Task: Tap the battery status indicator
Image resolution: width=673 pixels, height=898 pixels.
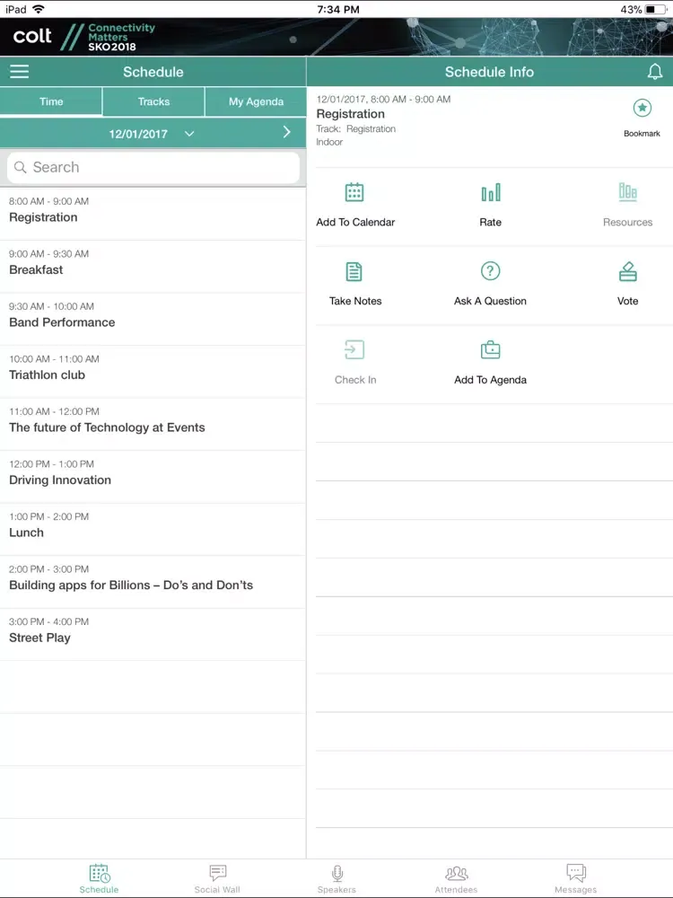Action: tap(656, 9)
